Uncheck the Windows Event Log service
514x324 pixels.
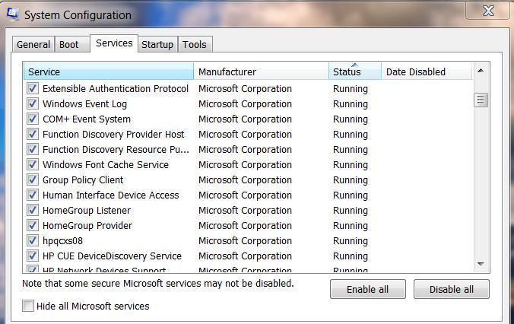click(x=33, y=104)
